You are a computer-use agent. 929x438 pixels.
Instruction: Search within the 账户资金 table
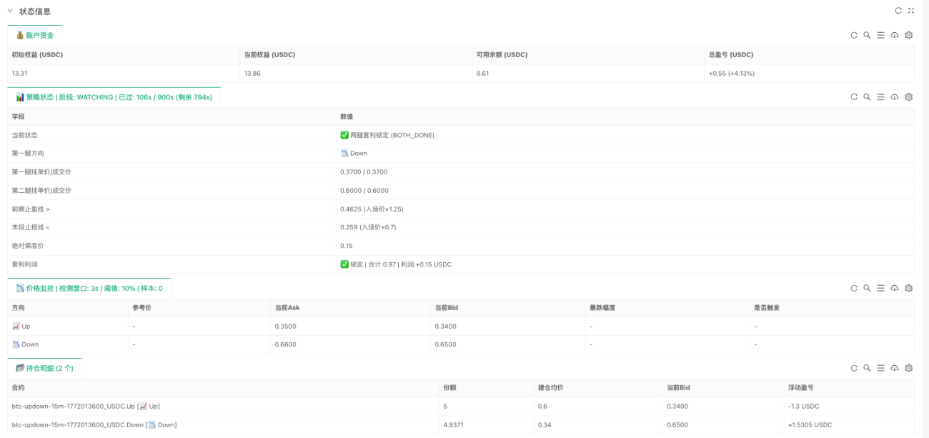tap(867, 35)
